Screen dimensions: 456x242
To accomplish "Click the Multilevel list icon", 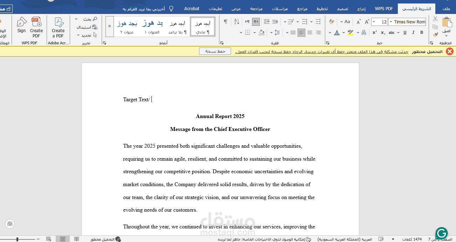I will (x=291, y=22).
